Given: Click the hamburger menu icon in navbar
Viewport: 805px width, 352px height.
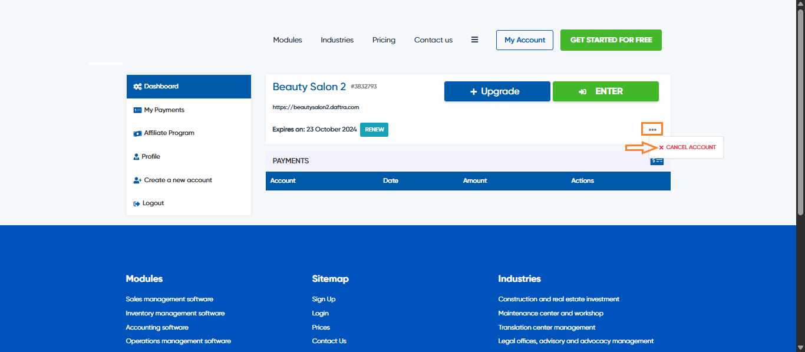Looking at the screenshot, I should coord(474,40).
